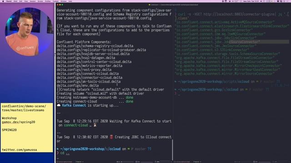Image resolution: width=291 pixels, height=163 pixels.
Task: Click the iTerm window title text
Action: pyautogui.click(x=174, y=5)
